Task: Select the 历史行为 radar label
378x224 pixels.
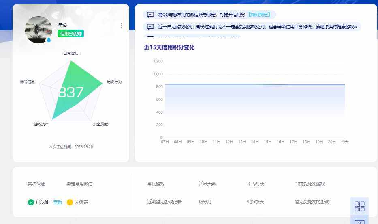Action: point(114,82)
